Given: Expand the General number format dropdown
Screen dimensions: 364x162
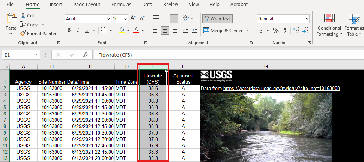Looking at the screenshot, I should [307, 19].
